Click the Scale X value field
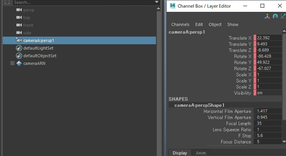 point(269,74)
